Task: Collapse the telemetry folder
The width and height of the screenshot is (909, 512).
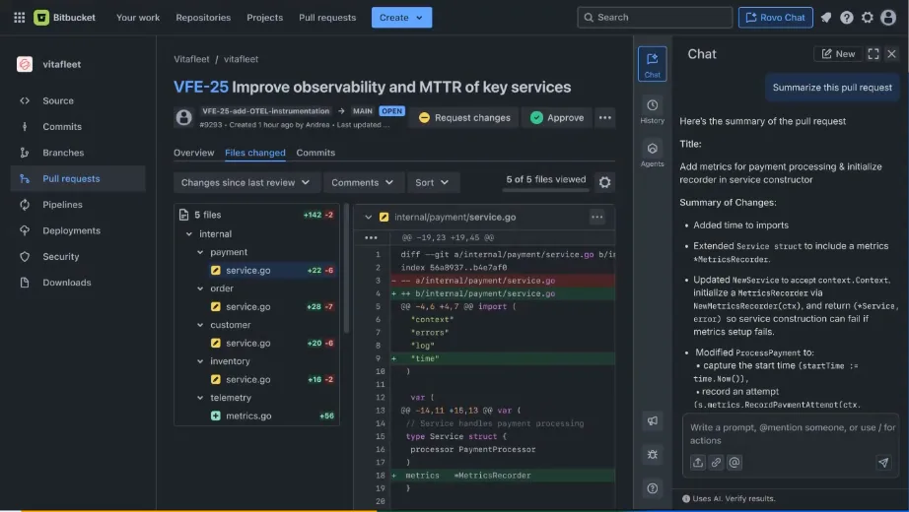Action: click(x=200, y=398)
